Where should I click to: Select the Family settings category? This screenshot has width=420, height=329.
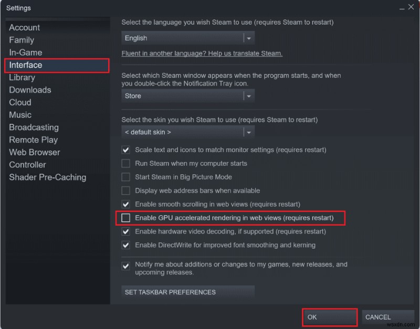[22, 40]
